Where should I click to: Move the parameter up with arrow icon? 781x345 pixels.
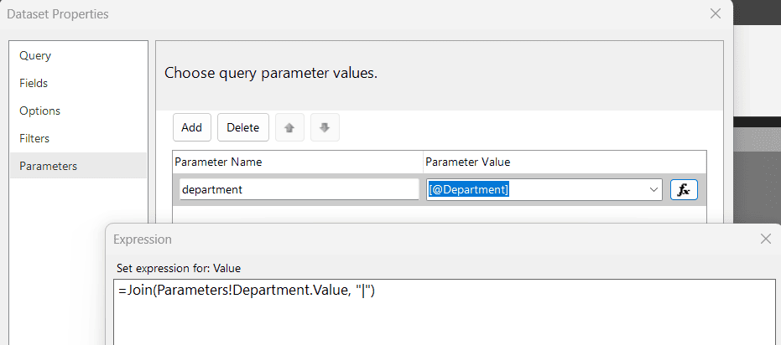[x=289, y=128]
